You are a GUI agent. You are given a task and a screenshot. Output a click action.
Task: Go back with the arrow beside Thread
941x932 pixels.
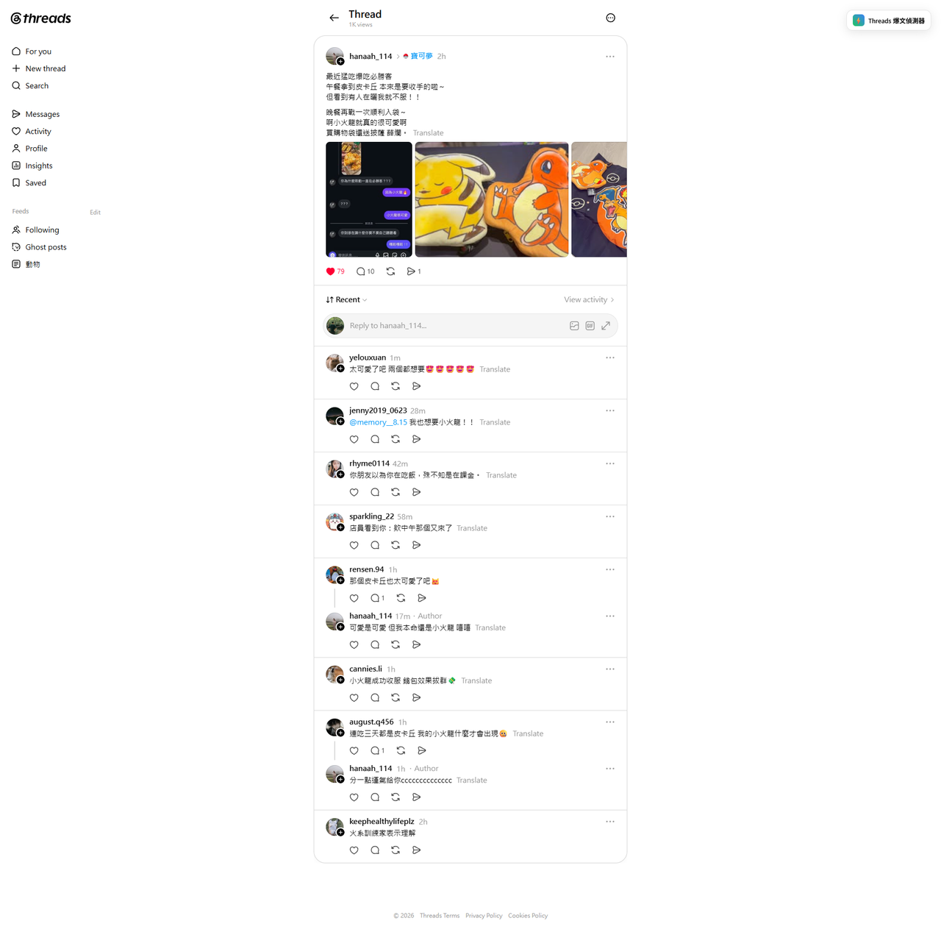[x=334, y=18]
